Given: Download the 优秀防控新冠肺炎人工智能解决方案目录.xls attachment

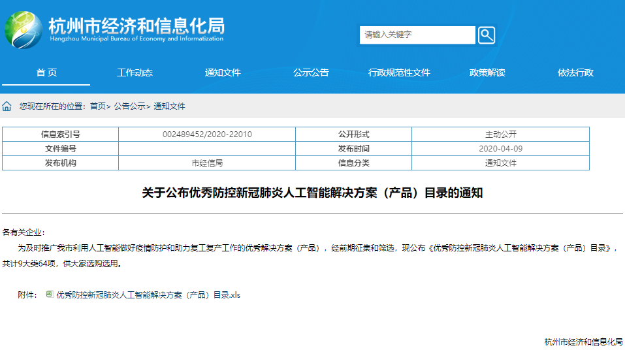Looking at the screenshot, I should click(148, 295).
